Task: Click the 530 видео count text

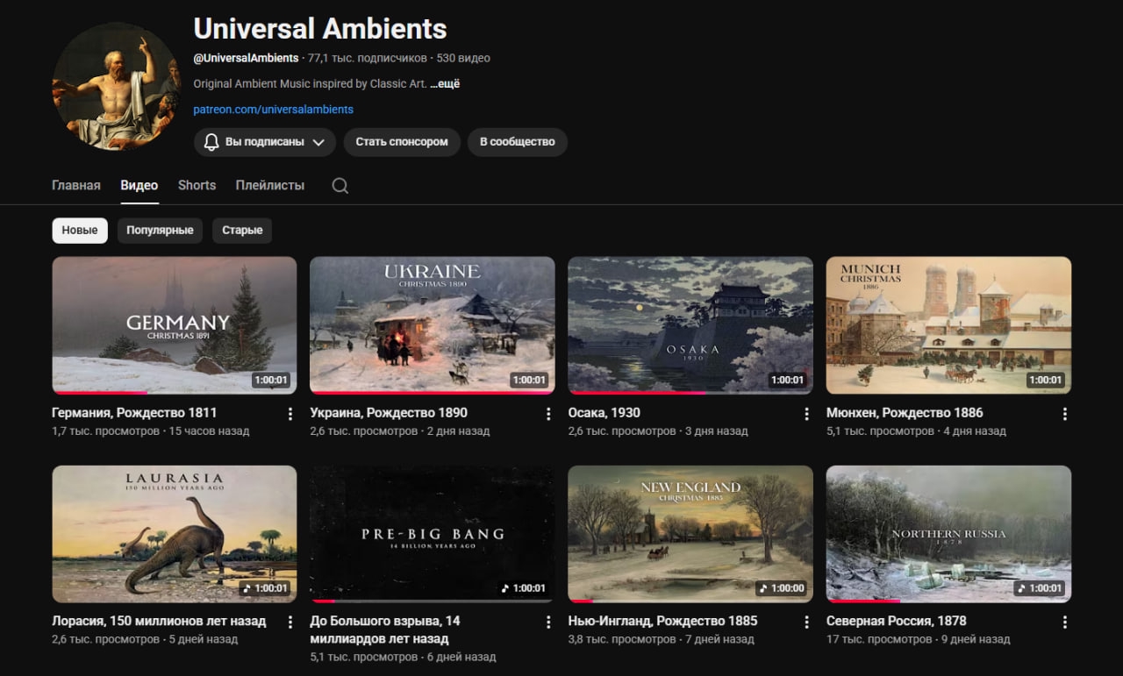Action: click(463, 59)
